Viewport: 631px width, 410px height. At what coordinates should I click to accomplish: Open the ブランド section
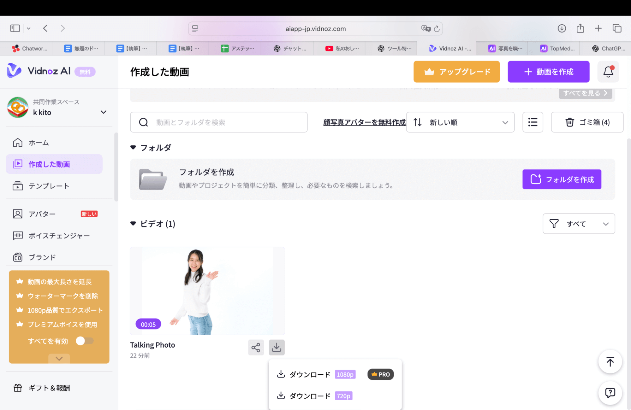tap(42, 257)
